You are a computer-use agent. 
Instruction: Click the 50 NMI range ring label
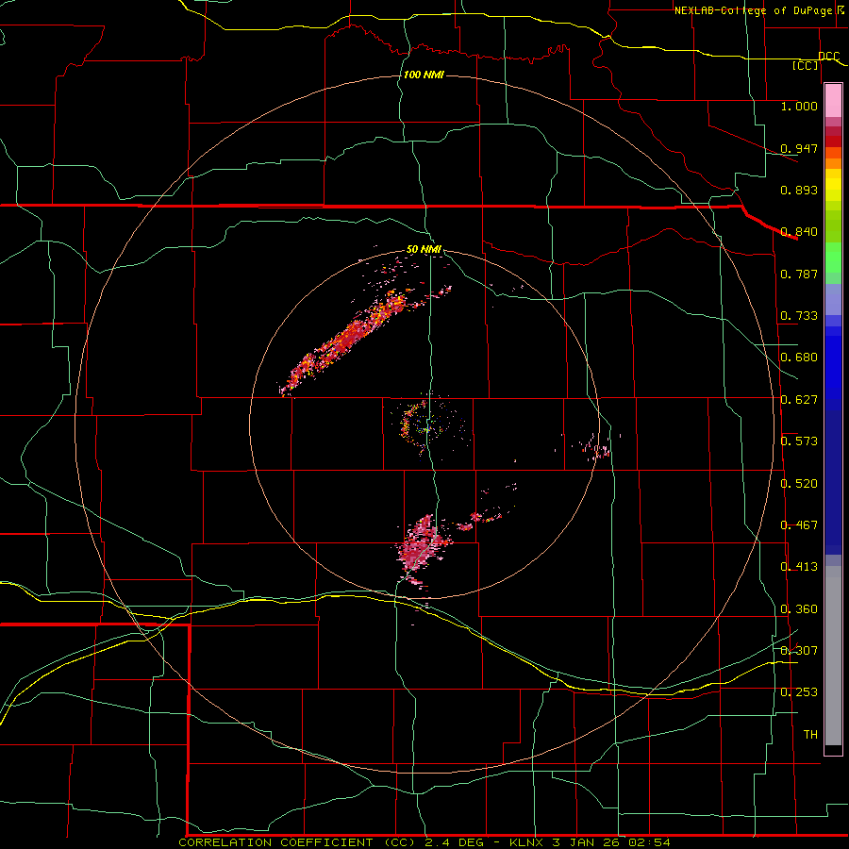tap(424, 249)
